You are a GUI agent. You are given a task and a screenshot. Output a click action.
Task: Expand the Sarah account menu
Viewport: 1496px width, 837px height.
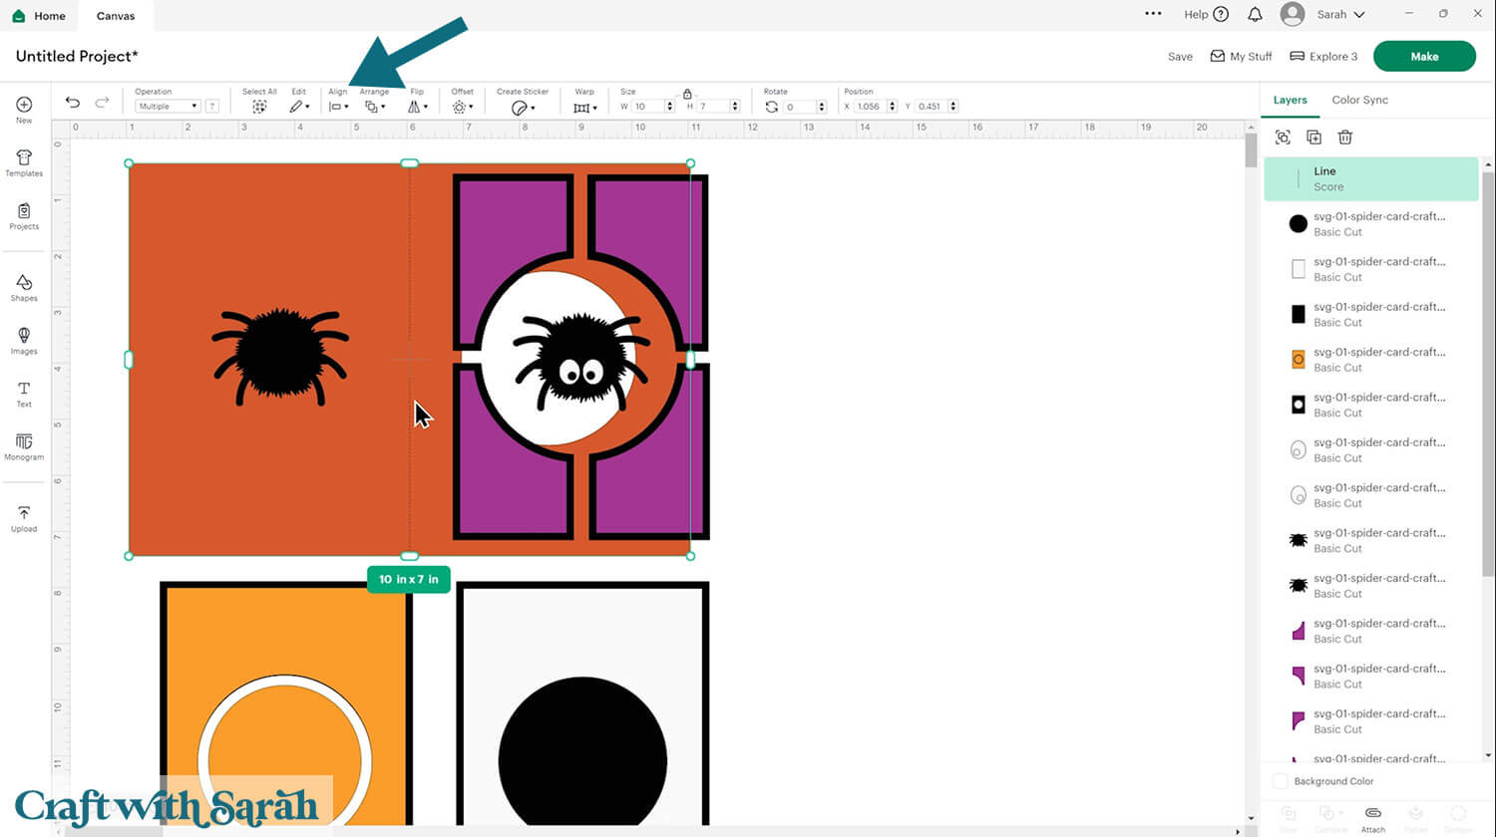1326,14
